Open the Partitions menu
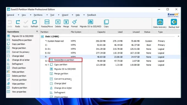The image size is (187, 105). tap(38, 15)
